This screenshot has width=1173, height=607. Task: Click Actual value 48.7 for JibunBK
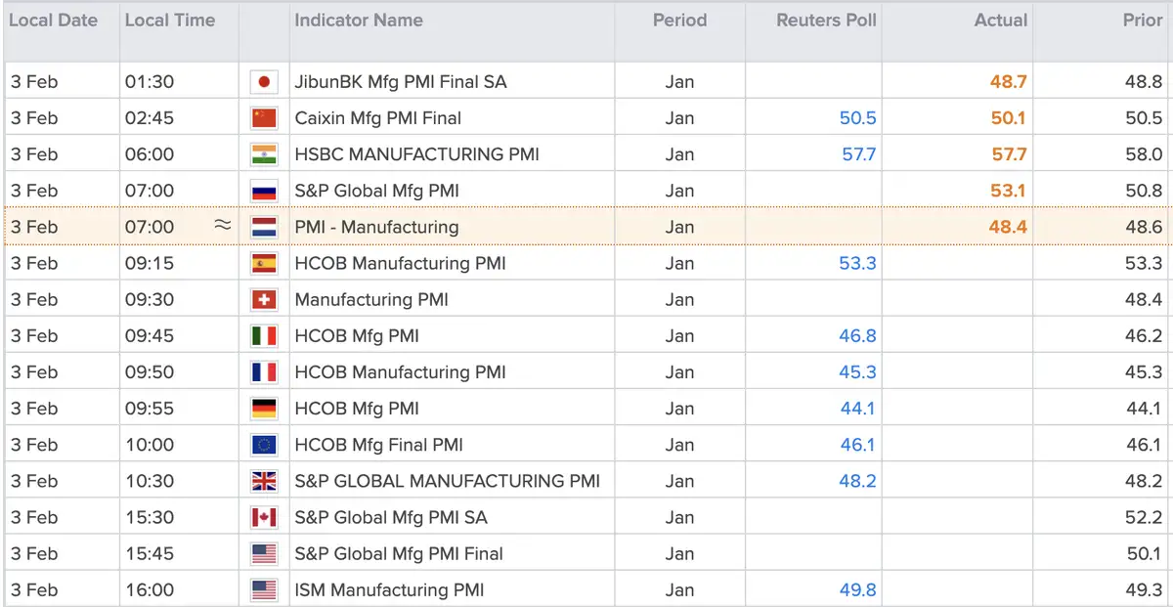(1008, 82)
